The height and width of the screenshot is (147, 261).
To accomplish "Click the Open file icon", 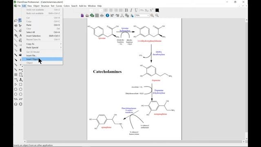I will [x=87, y=16].
